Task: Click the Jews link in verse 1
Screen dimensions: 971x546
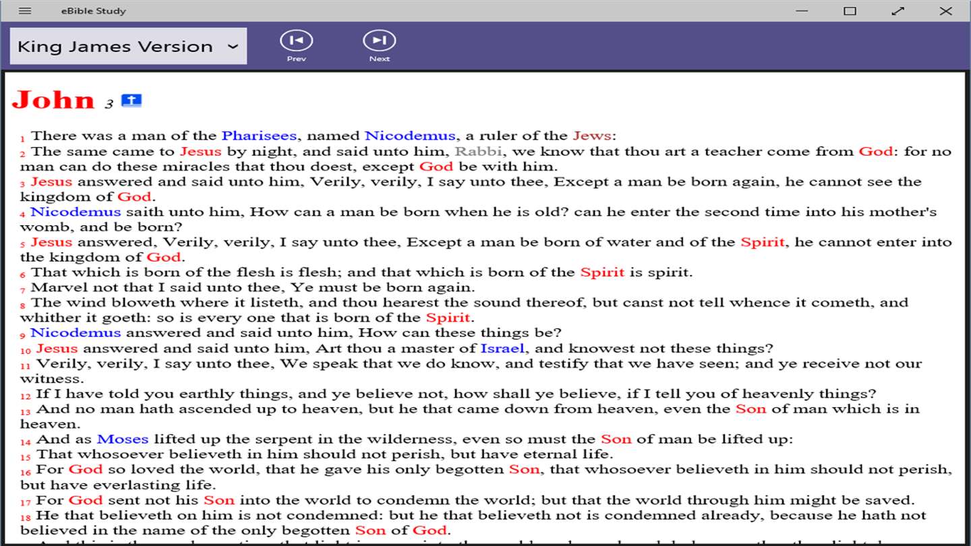Action: [592, 136]
